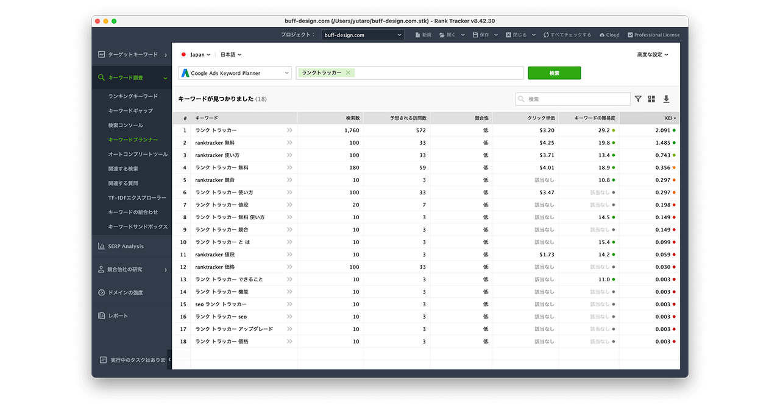Toggle the Professional License checkbox
This screenshot has width=780, height=408.
tap(630, 35)
